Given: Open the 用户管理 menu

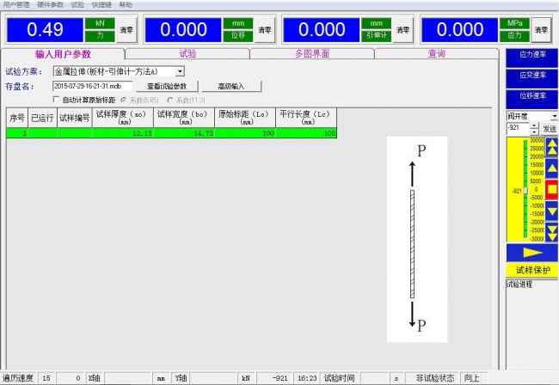Looking at the screenshot, I should click(x=16, y=4).
